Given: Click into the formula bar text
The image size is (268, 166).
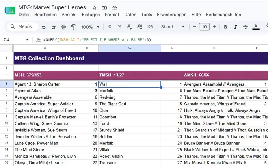Looking at the screenshot, I should [x=97, y=40].
